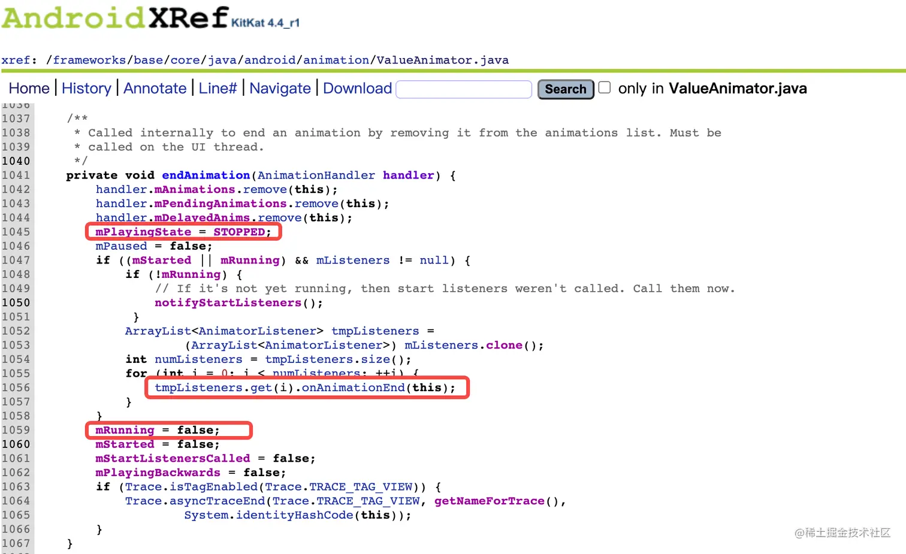Viewport: 906px width, 554px height.
Task: Follow getNameForTrace method link
Action: pos(490,501)
